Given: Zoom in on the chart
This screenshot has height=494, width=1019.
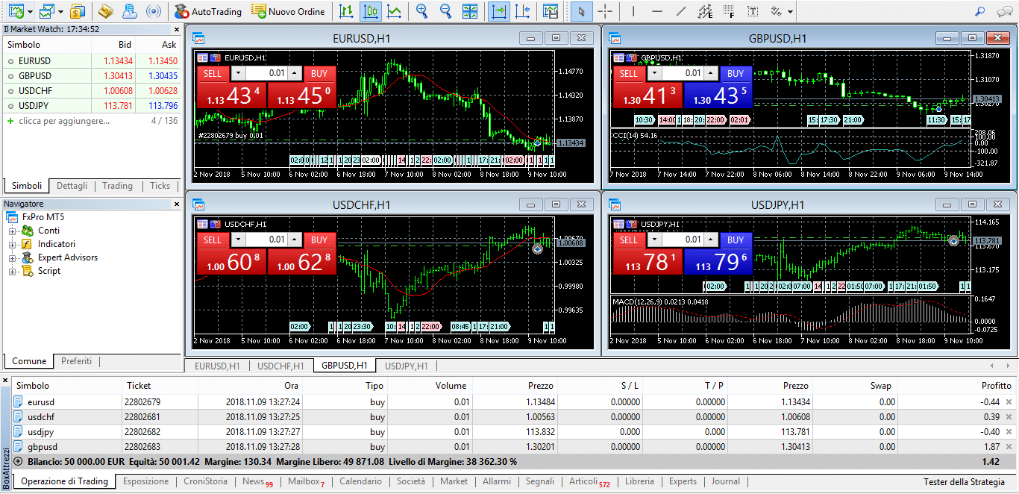Looking at the screenshot, I should [x=422, y=11].
